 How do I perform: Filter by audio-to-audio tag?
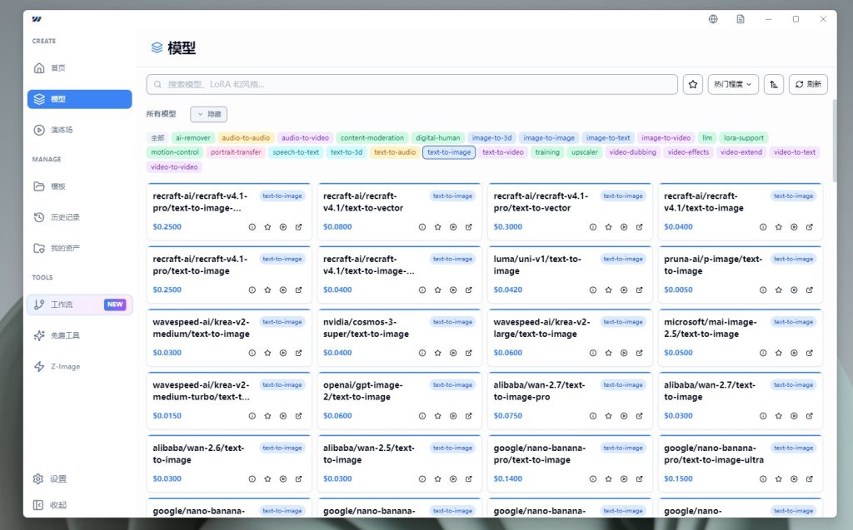coord(246,138)
